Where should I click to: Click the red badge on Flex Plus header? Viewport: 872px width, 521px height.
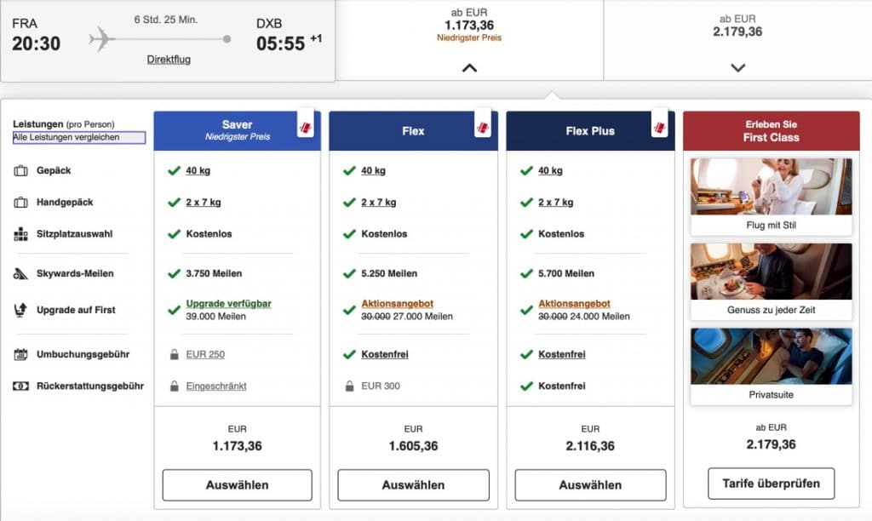tap(660, 128)
